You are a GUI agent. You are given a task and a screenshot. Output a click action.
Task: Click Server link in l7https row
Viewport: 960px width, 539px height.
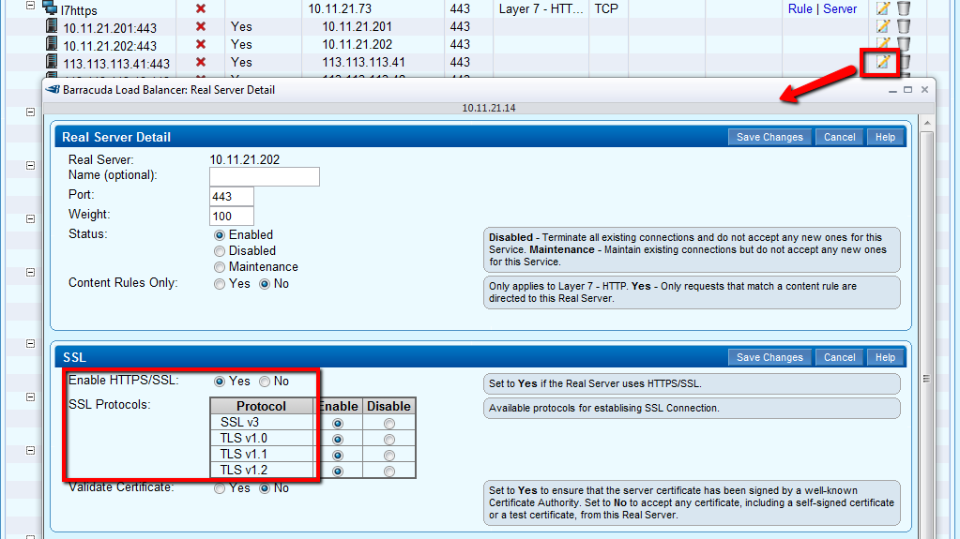[x=840, y=8]
